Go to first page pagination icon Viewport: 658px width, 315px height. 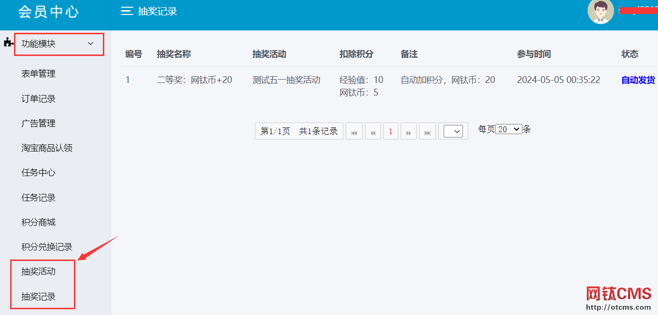click(354, 132)
